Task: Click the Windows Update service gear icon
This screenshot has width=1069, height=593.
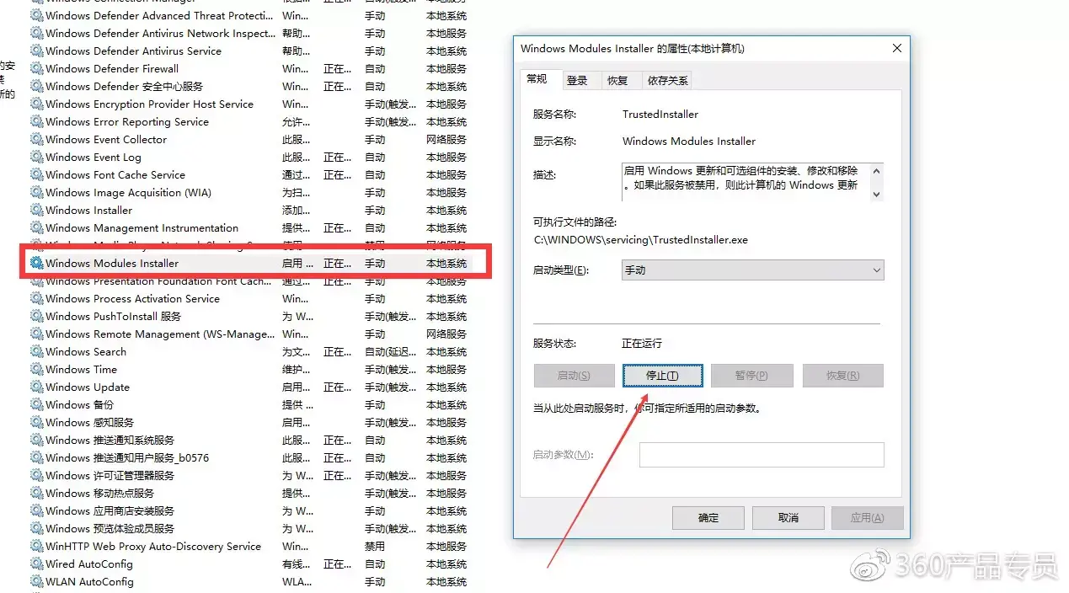Action: (x=37, y=387)
